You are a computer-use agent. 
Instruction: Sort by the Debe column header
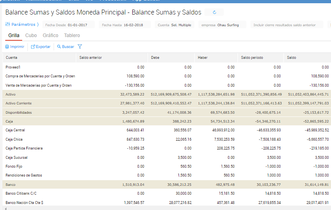pos(155,58)
